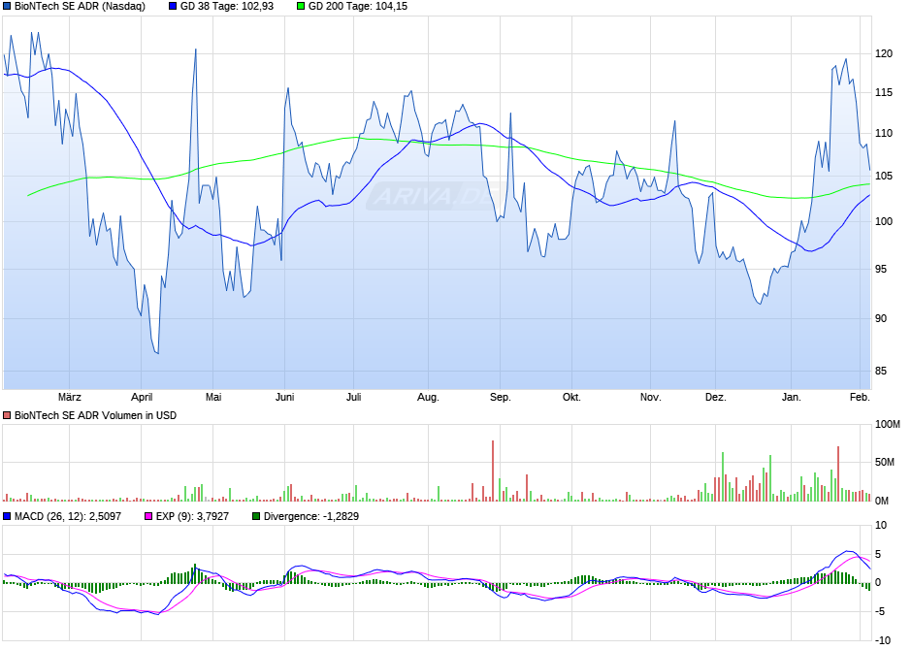Screen dimensions: 912x650
Task: Click the 50M volume axis value
Action: 885,462
